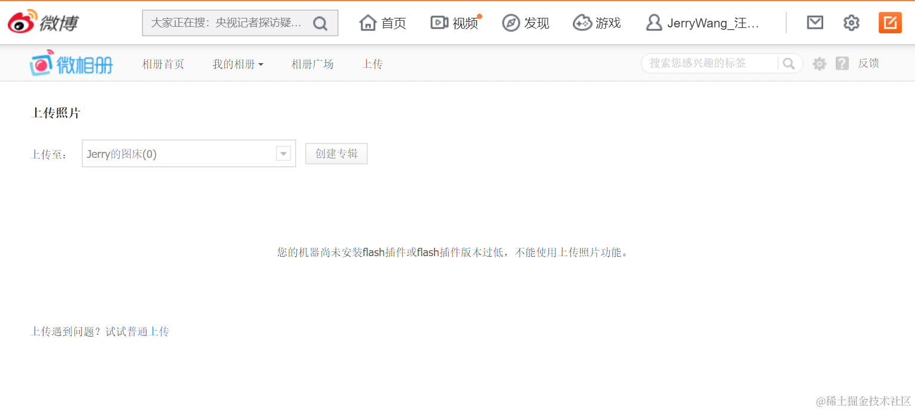Open 游戏 in the top navigation
Viewport: 915px width, 411px height.
608,23
